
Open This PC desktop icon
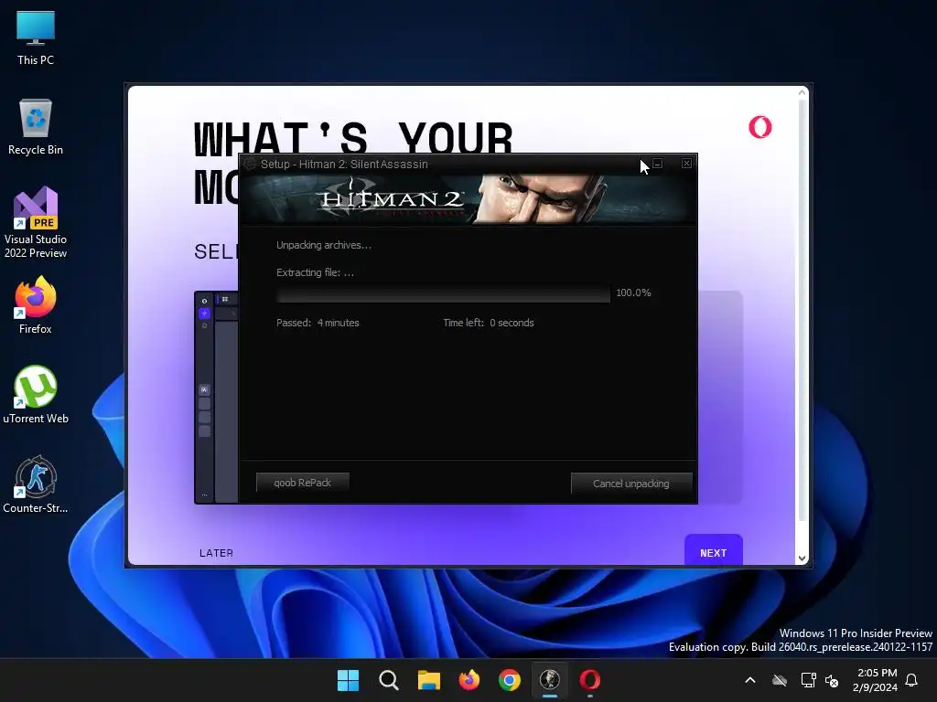[x=36, y=38]
